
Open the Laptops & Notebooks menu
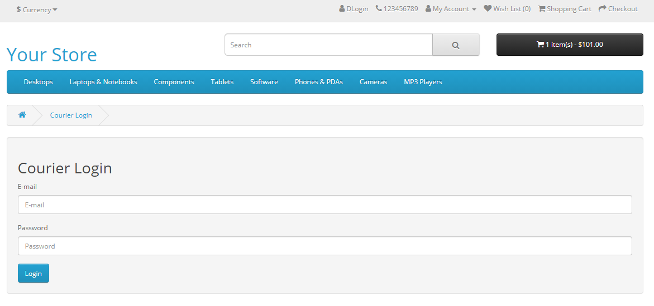103,82
